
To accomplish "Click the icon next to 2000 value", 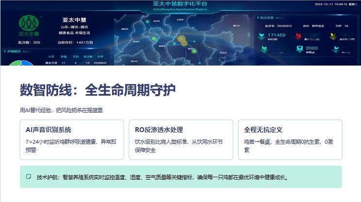I will point(298,49).
